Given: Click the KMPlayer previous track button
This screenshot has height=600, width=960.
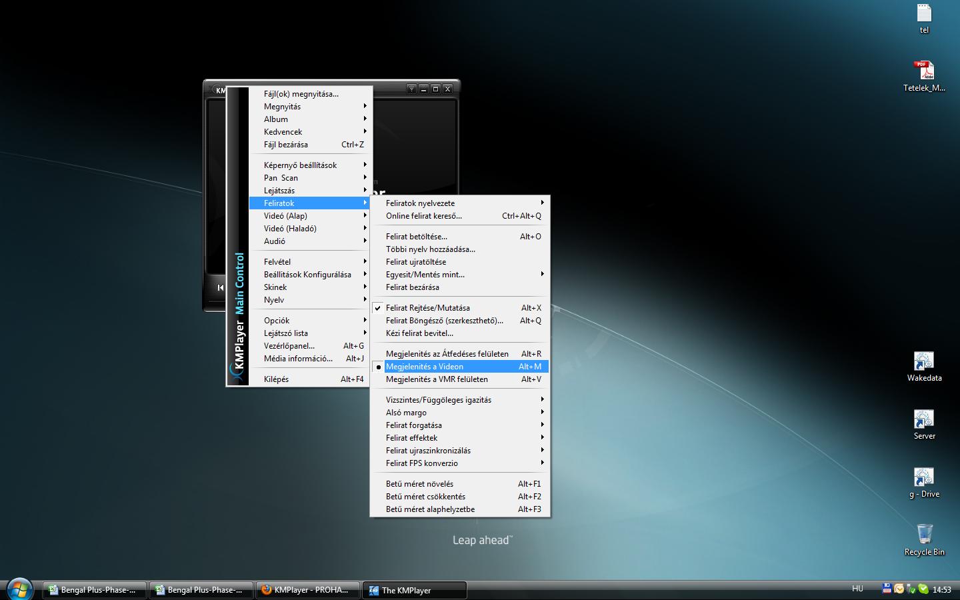Looking at the screenshot, I should (220, 287).
